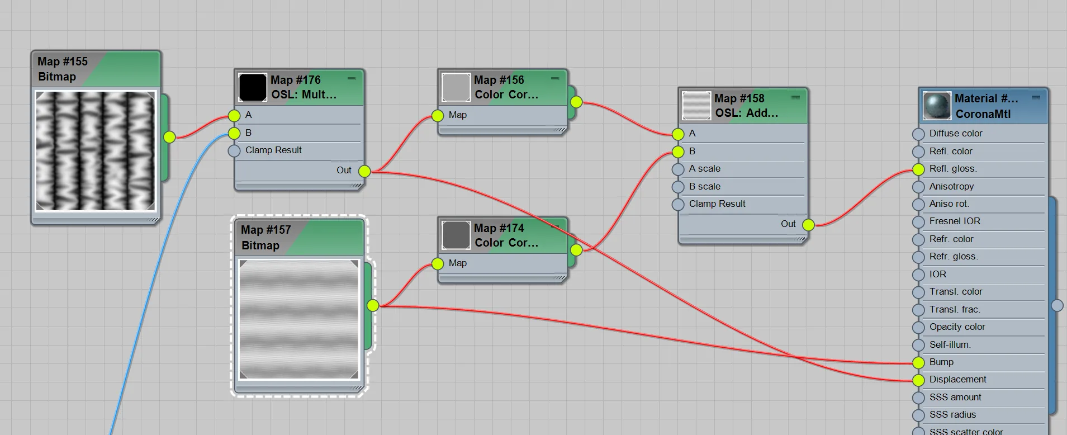
Task: Click the CoronaMtl output socket on right edge
Action: point(1057,305)
